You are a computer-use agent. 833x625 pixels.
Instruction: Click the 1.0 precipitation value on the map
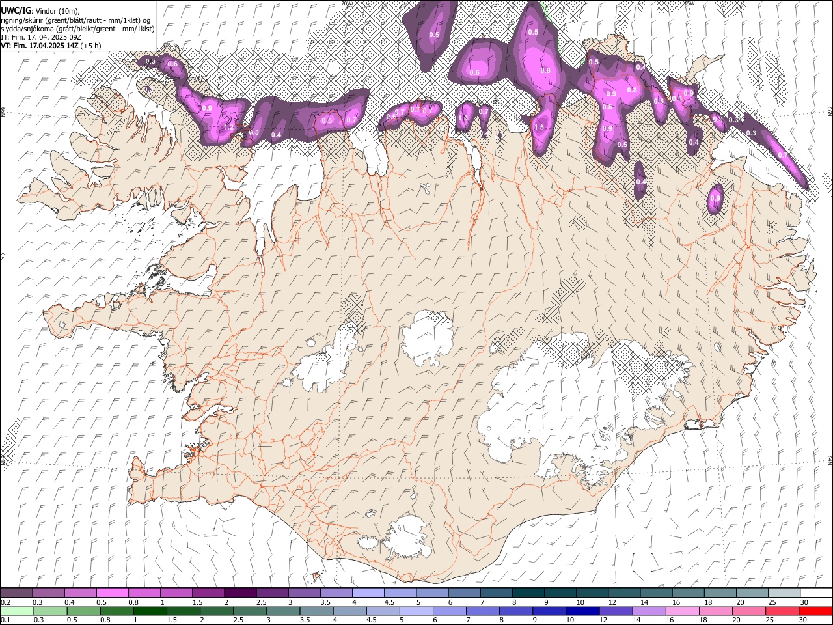click(463, 118)
